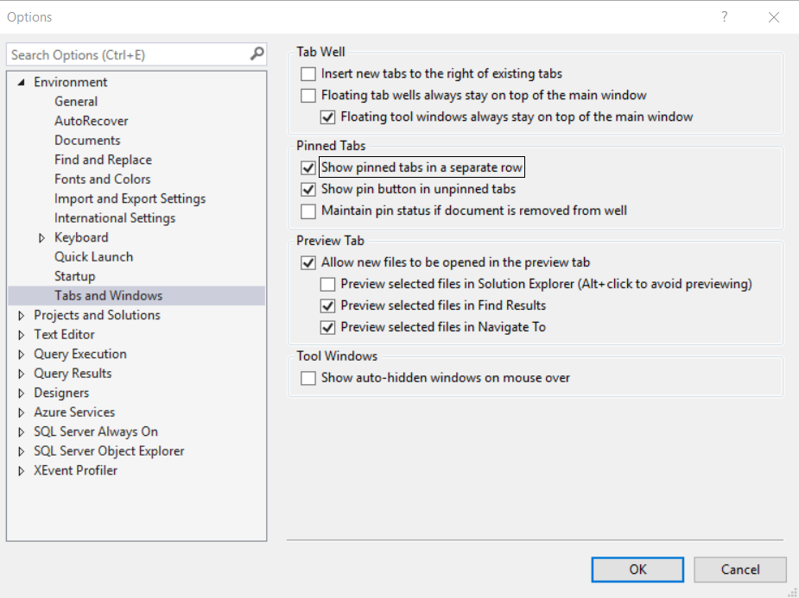The width and height of the screenshot is (799, 598).
Task: Toggle Insert new tabs to the right checkbox
Action: coord(308,74)
